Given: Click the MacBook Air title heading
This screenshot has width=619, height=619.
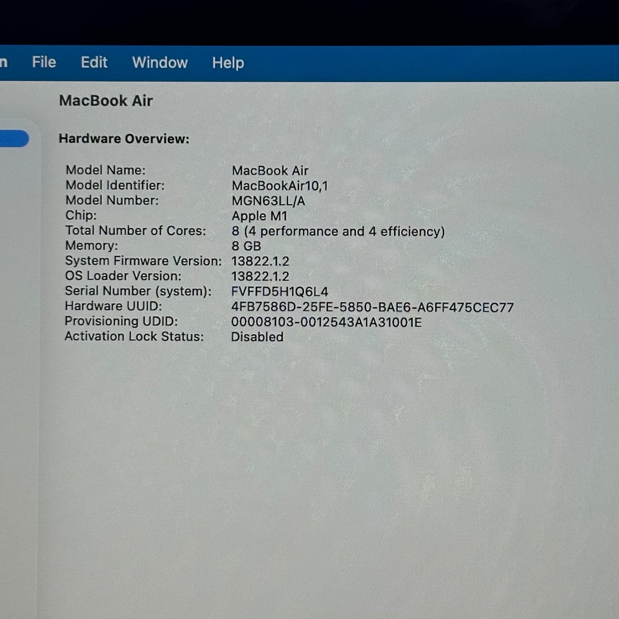Looking at the screenshot, I should tap(106, 101).
